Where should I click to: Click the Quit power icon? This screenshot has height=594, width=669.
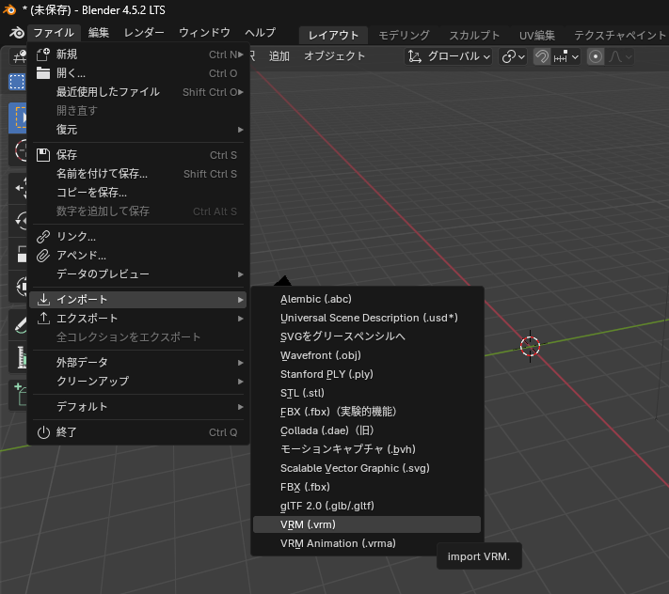(42, 432)
